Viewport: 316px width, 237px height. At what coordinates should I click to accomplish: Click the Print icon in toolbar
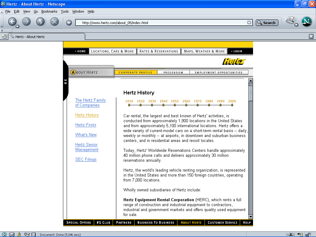point(290,20)
